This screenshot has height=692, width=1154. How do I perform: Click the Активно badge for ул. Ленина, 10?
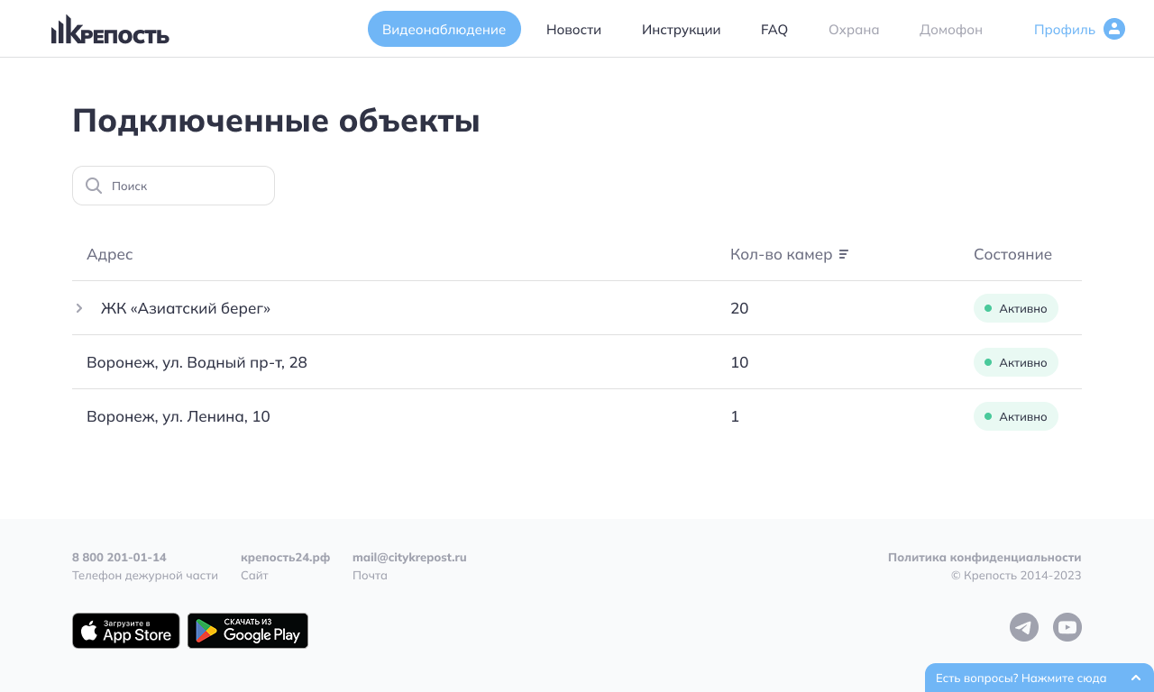[x=1016, y=416]
